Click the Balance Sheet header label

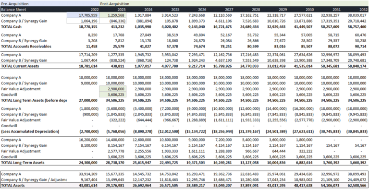(13, 10)
